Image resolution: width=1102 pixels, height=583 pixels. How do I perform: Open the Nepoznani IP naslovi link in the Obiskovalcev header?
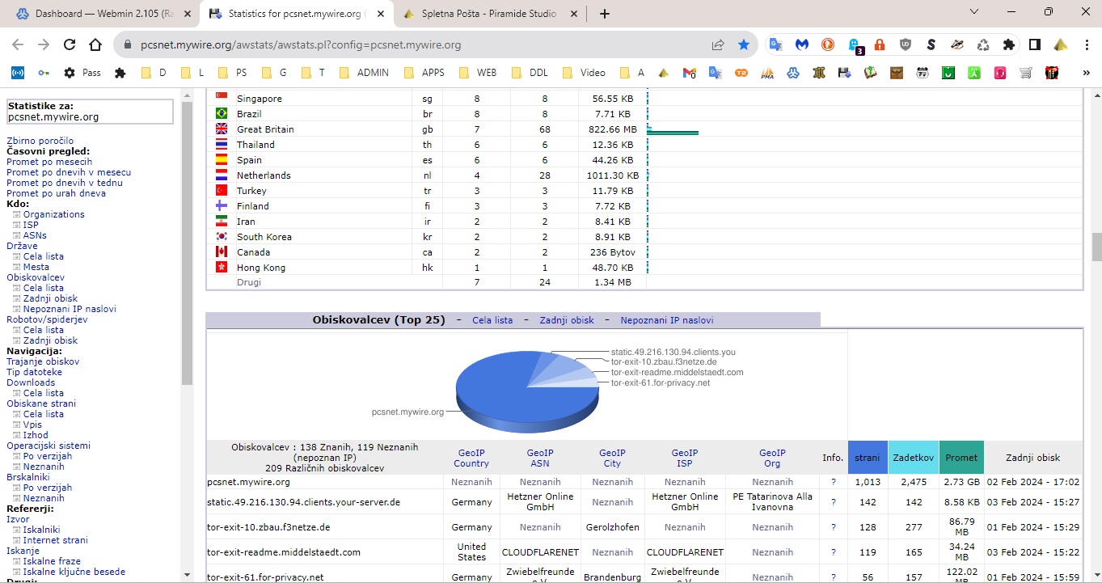[667, 320]
